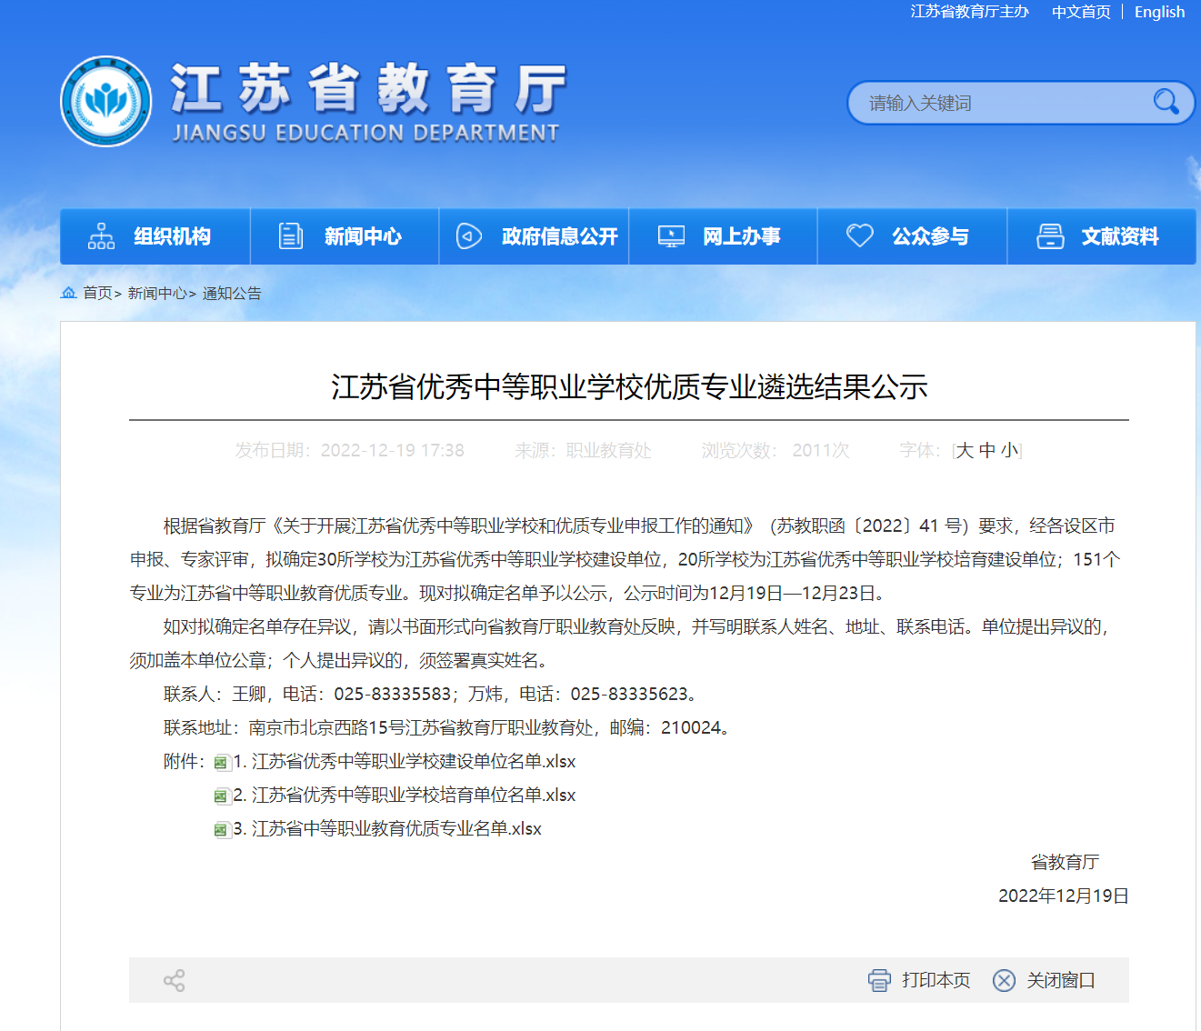Go to the 文献资料 section
The width and height of the screenshot is (1201, 1031).
tap(1101, 236)
